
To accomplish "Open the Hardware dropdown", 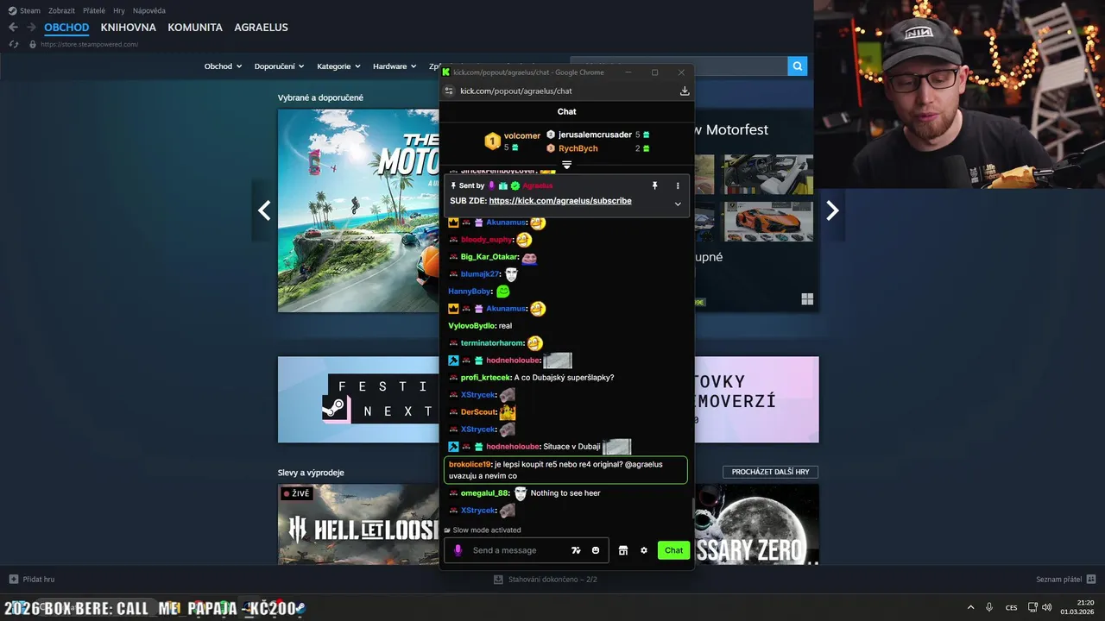I will (x=395, y=66).
